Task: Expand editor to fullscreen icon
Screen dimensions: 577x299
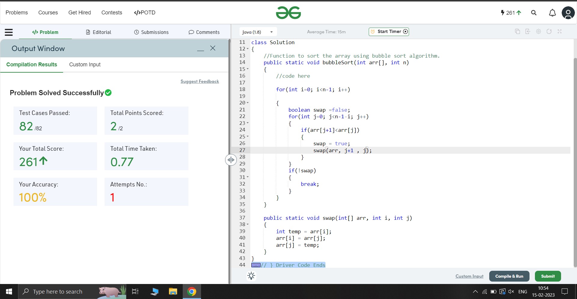Action: point(560,32)
